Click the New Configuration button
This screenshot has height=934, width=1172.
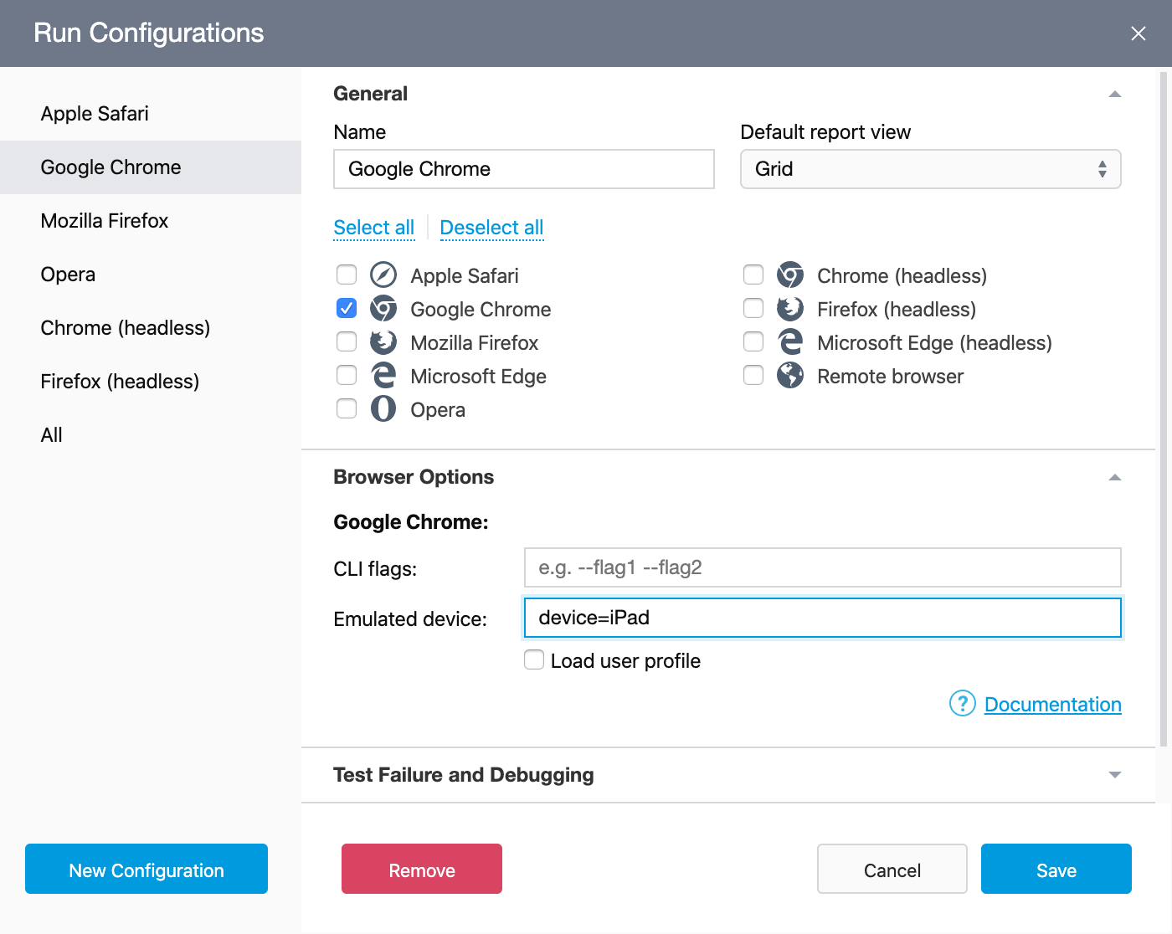click(146, 870)
